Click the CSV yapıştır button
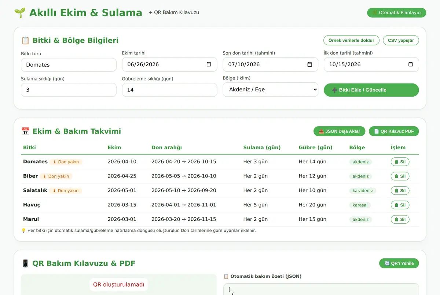 [401, 40]
